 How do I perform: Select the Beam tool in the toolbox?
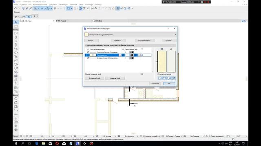pos(16,49)
